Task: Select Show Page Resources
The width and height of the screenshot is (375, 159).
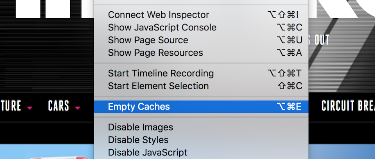Action: 201,53
